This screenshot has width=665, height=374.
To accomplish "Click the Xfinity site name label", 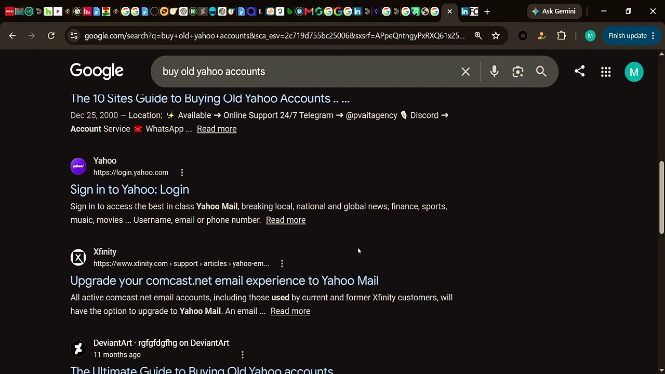I will click(x=105, y=252).
